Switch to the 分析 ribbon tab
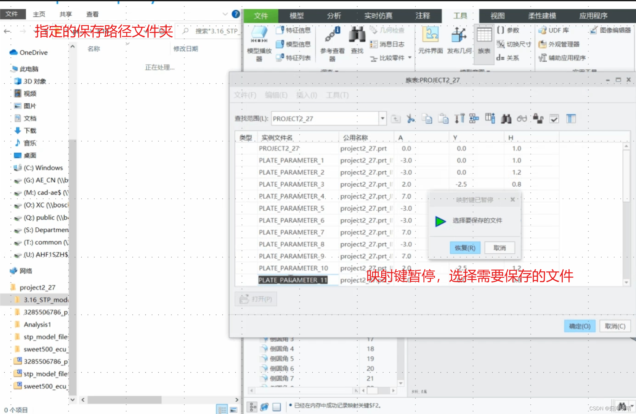Viewport: 636px width, 414px height. coord(334,16)
